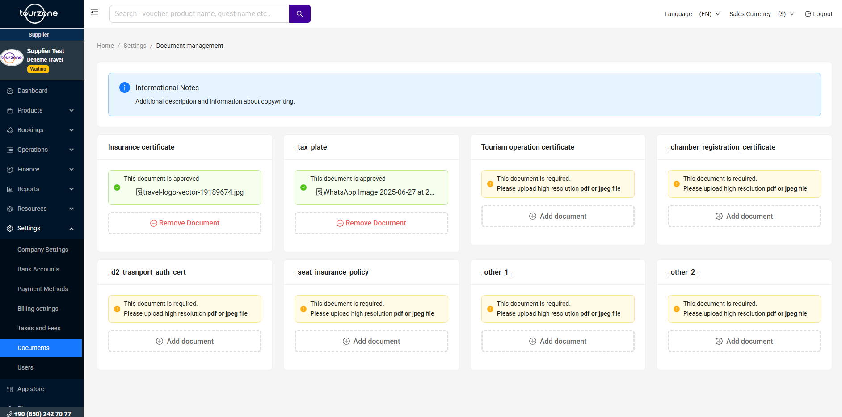Select Taxes and Fees menu item

point(39,328)
